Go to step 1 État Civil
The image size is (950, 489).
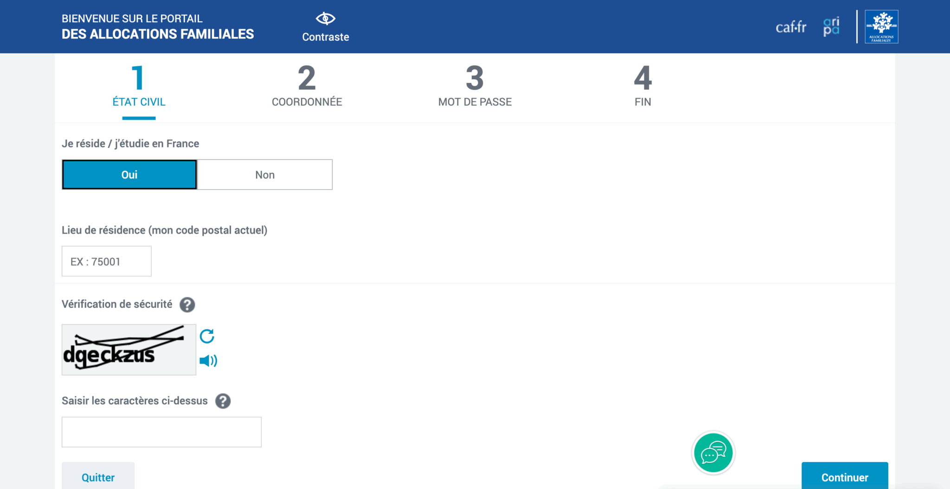[x=139, y=87]
